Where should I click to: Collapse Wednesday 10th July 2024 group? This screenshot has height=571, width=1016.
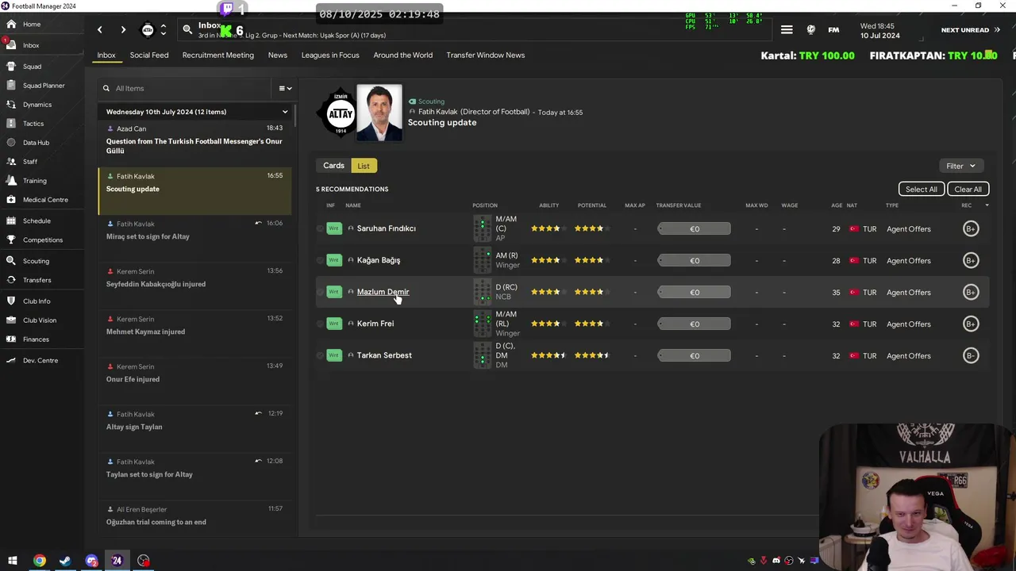(x=285, y=112)
